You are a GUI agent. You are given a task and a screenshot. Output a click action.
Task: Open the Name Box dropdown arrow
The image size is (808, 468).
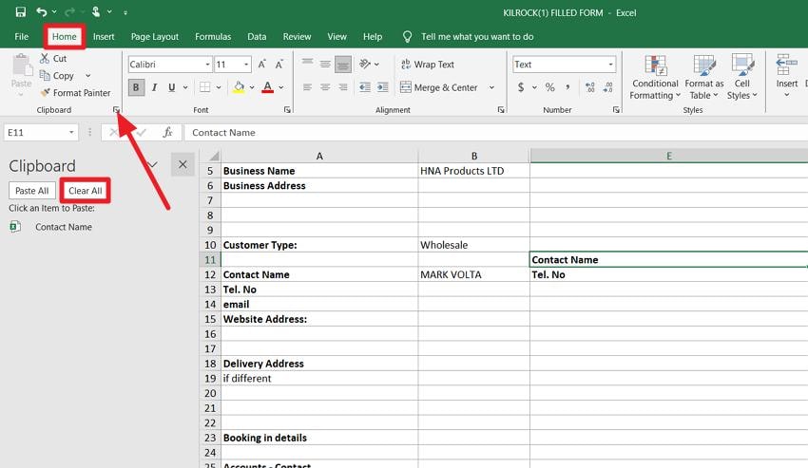tap(71, 132)
